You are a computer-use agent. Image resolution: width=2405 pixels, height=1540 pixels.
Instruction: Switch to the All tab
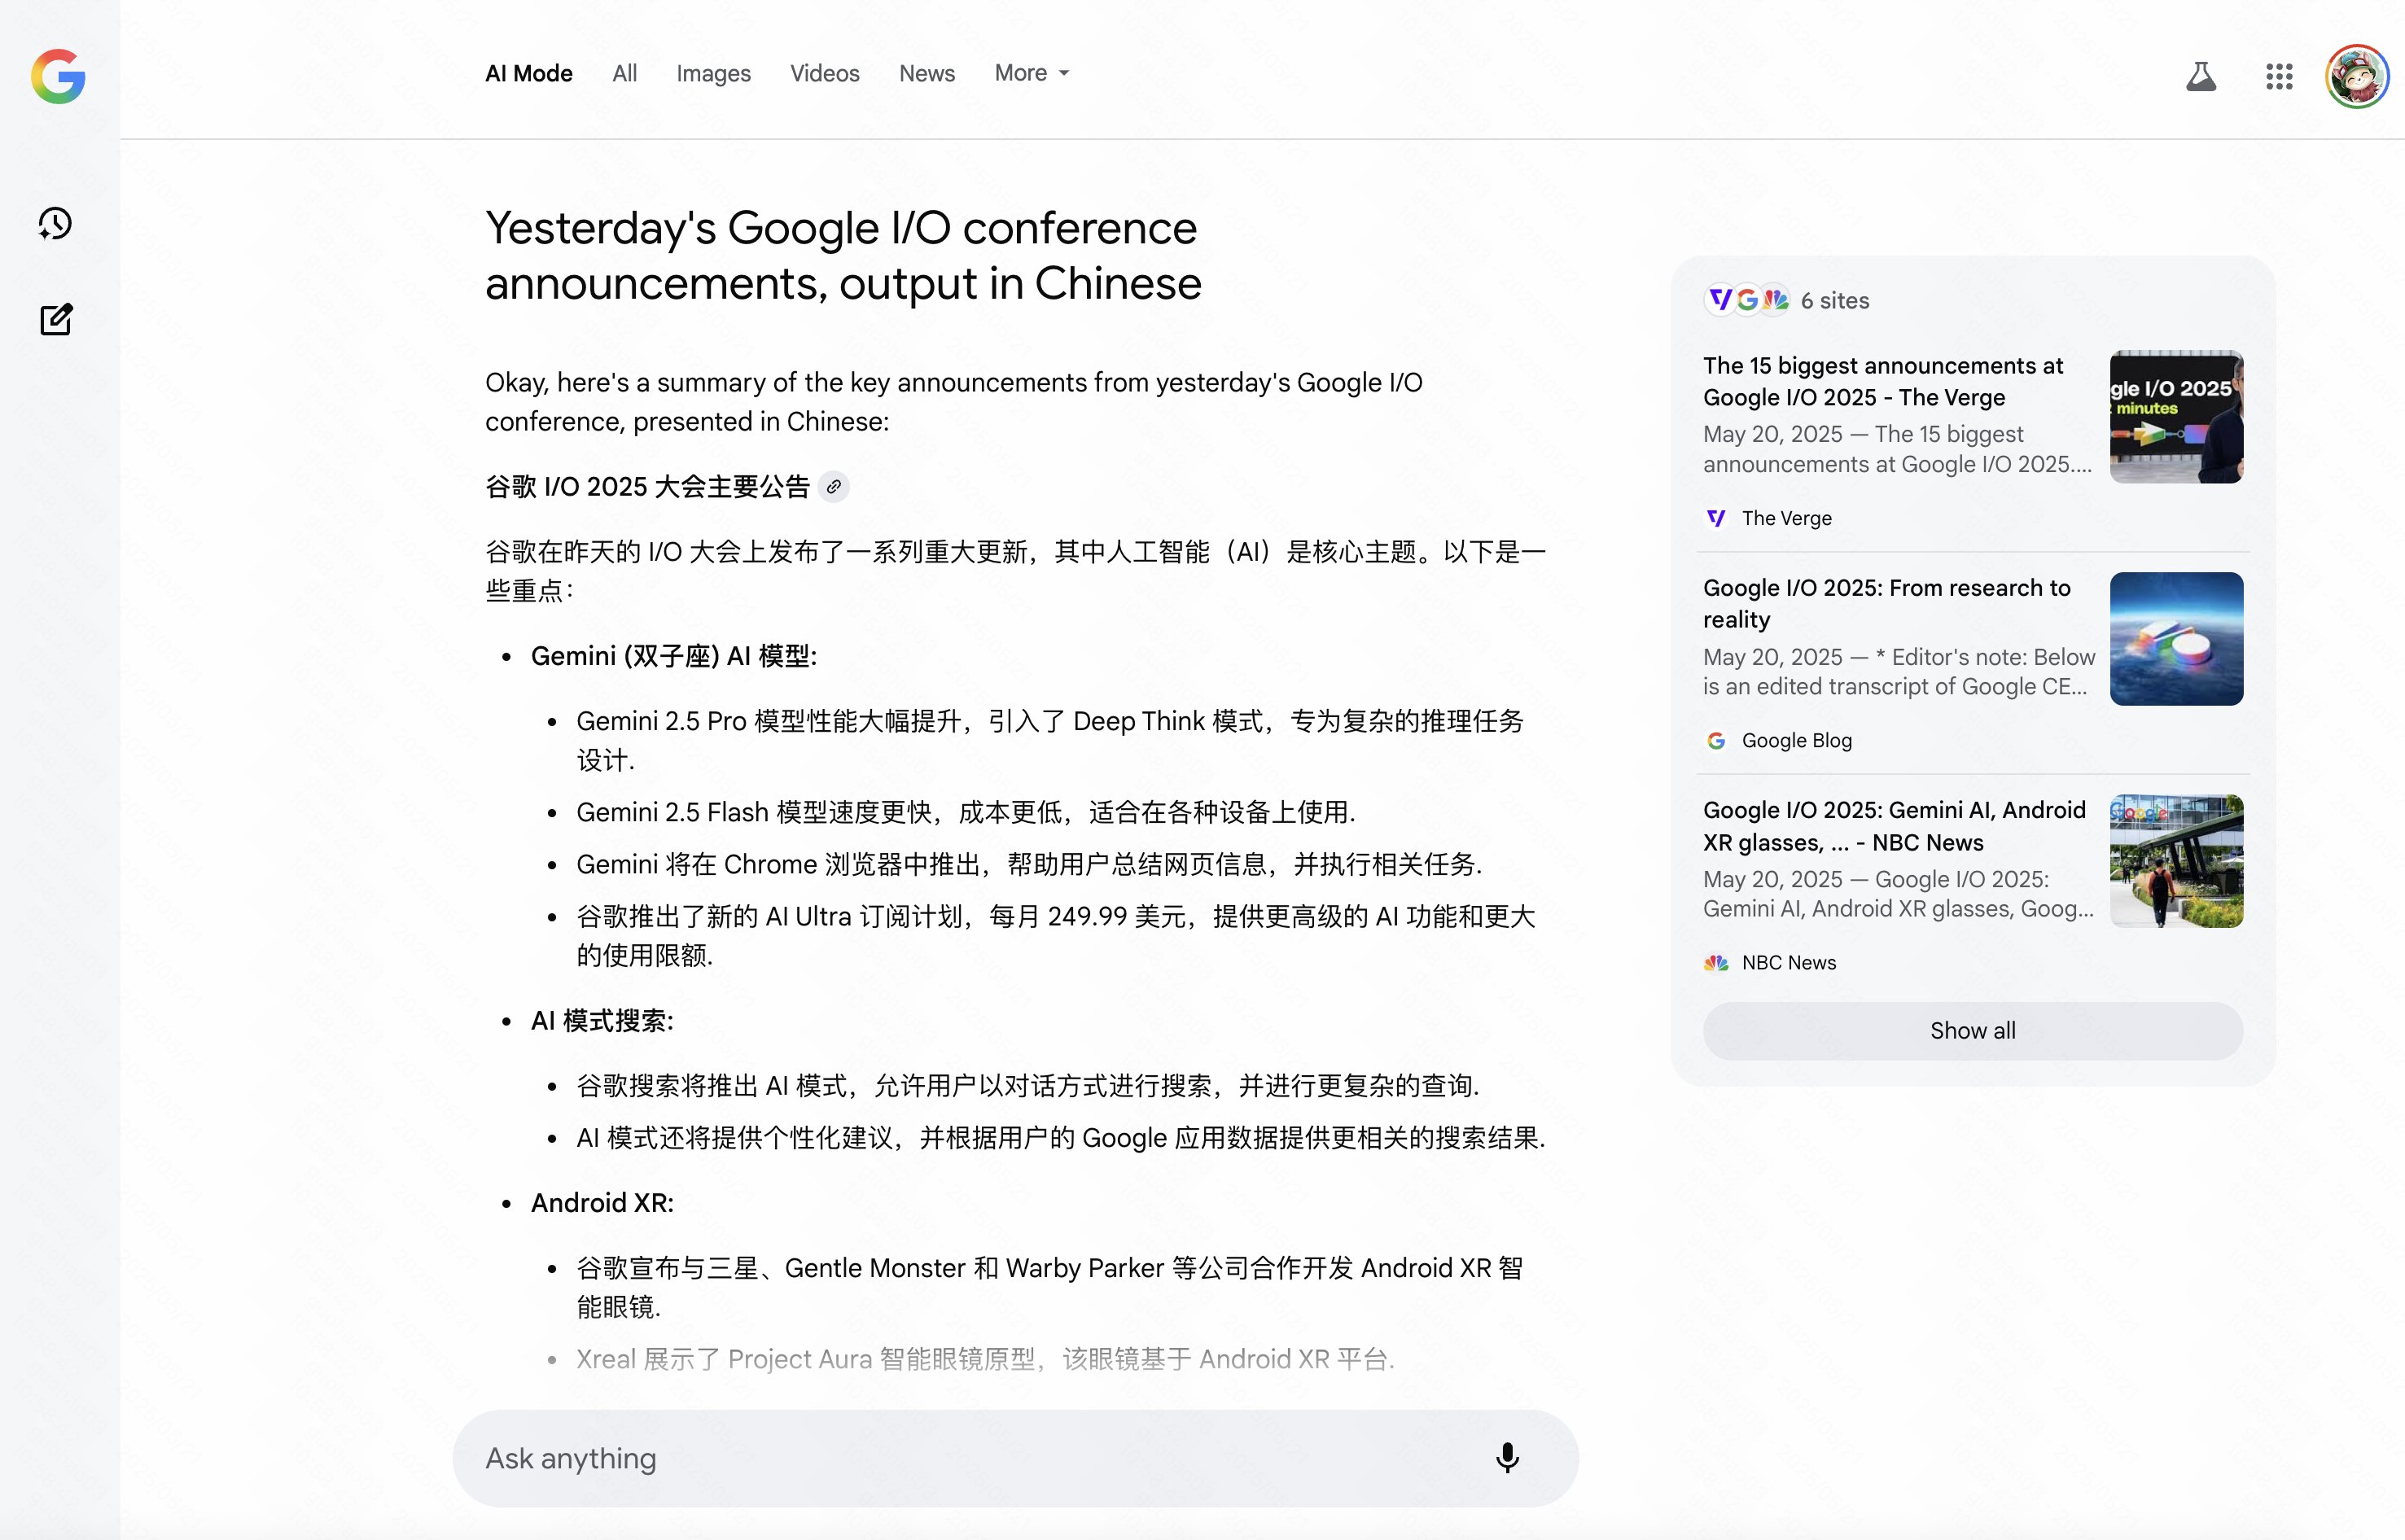[624, 73]
